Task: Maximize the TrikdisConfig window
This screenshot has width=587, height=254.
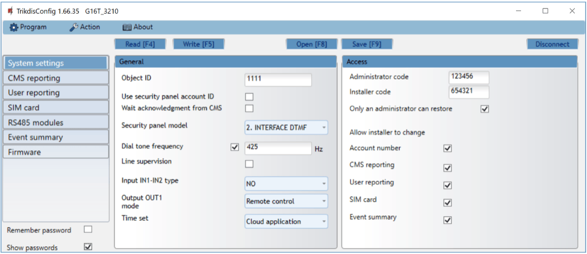Action: (x=545, y=11)
